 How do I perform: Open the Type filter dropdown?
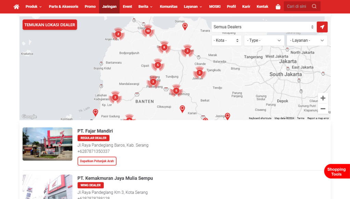(264, 40)
